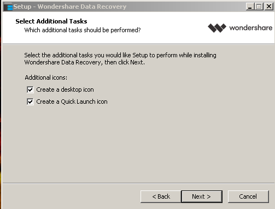The image size is (275, 209).
Task: Click the 'Create a desktop icon' label text
Action: [x=65, y=89]
